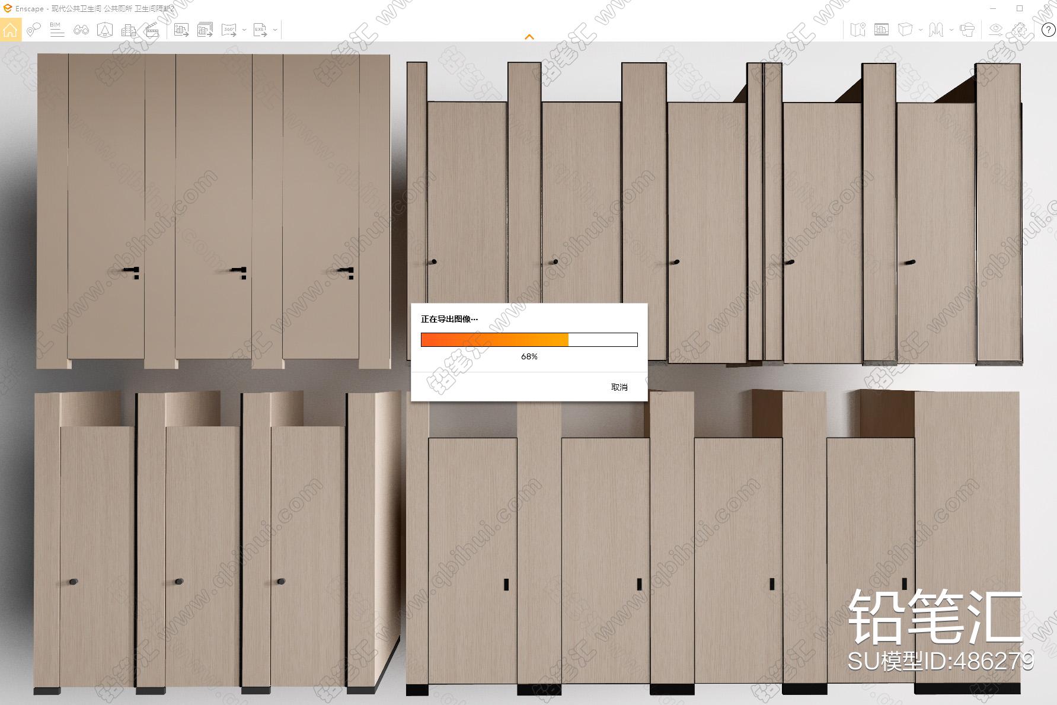The height and width of the screenshot is (705, 1057).
Task: Click the Enscape logo in the title bar
Action: (8, 8)
